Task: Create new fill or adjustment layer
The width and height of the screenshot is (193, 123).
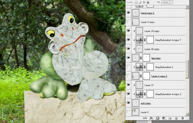Action: pos(164,118)
